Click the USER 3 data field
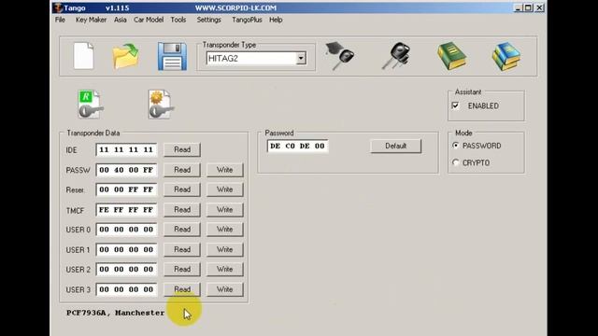The width and height of the screenshot is (598, 336). tap(126, 289)
